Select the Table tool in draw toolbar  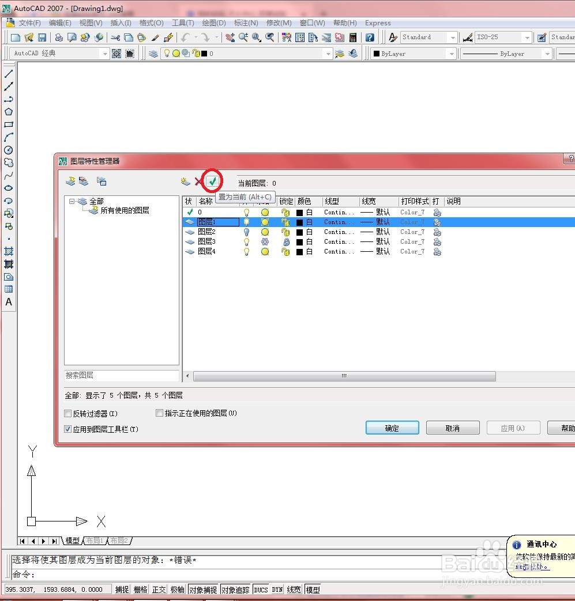coord(9,289)
